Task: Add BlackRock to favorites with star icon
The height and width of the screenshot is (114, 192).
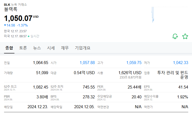Action: click(x=185, y=36)
